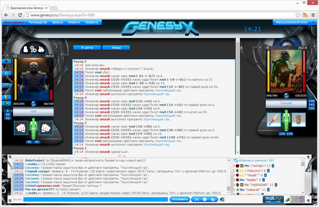Open the Руководство menu item
Viewport: 319px width, 207px height.
[x=38, y=22]
